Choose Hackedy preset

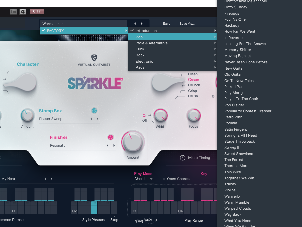(x=232, y=25)
